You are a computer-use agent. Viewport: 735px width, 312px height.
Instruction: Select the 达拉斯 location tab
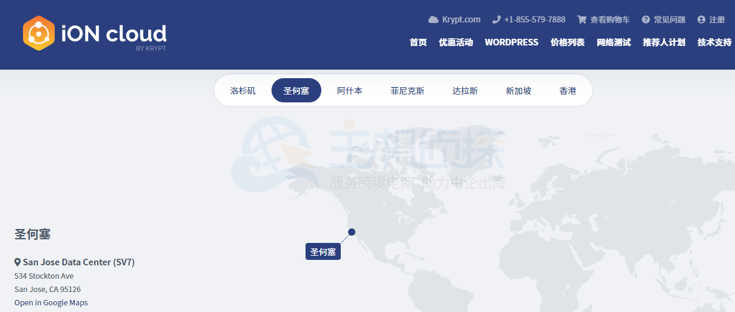(x=465, y=91)
